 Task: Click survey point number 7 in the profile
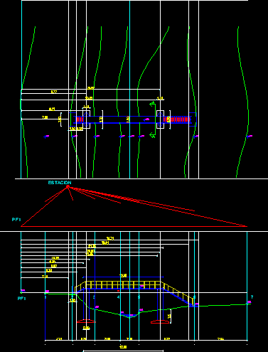[252, 297]
